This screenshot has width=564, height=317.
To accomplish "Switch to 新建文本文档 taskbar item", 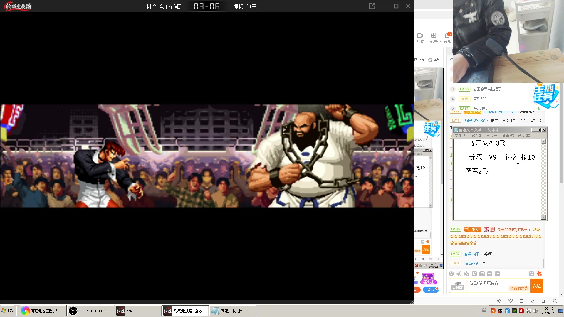I will pyautogui.click(x=233, y=311).
